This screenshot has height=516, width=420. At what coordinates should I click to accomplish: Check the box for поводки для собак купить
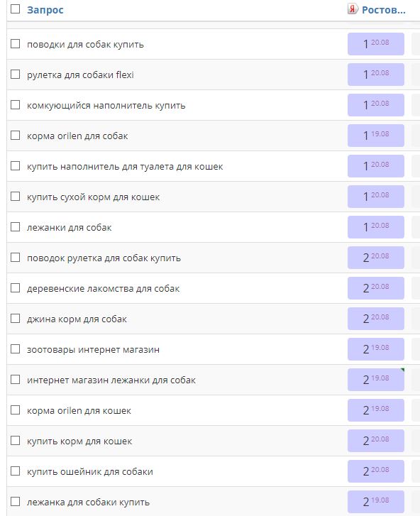tap(16, 44)
